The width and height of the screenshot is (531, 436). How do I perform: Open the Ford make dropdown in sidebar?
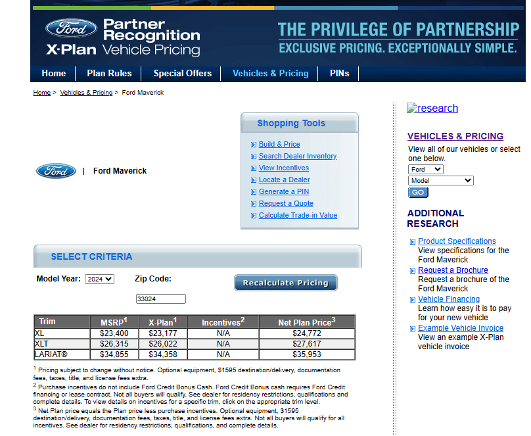click(x=426, y=170)
